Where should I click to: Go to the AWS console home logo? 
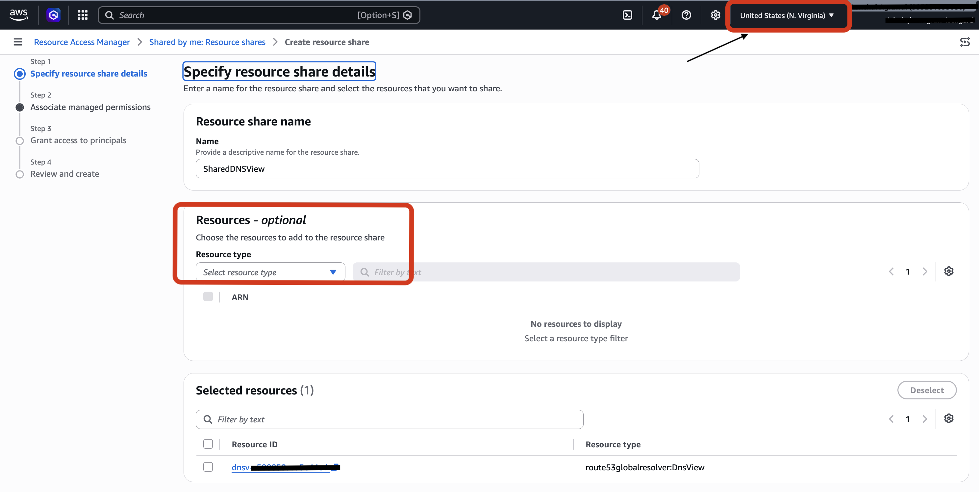[19, 15]
